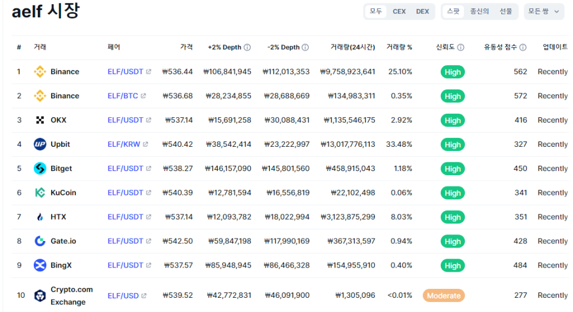
Task: Open the ELF/KRW pair link
Action: tap(124, 144)
